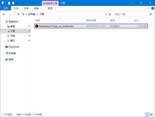Click the search magnifier icon
The image size is (155, 117).
point(151,14)
